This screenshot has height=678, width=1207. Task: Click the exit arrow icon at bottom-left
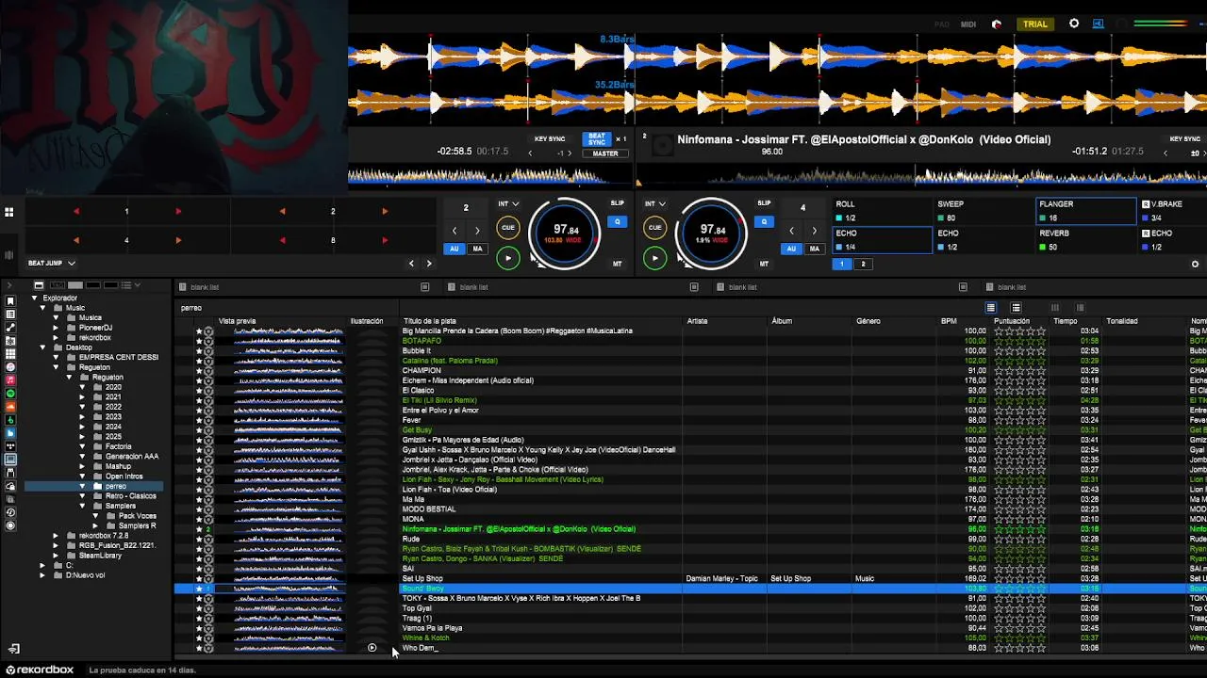tap(13, 649)
